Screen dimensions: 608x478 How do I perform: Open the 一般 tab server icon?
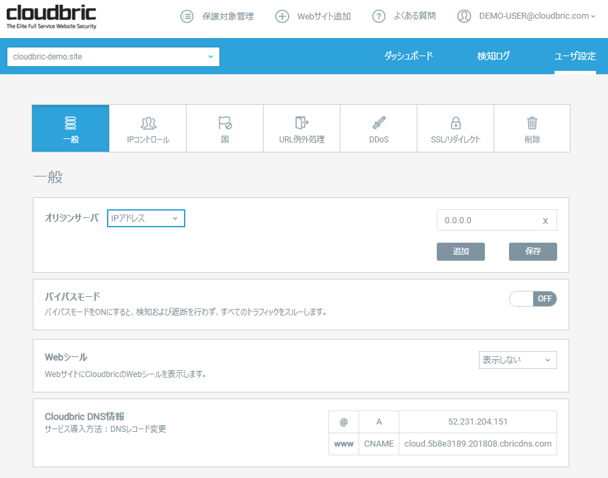pyautogui.click(x=71, y=123)
